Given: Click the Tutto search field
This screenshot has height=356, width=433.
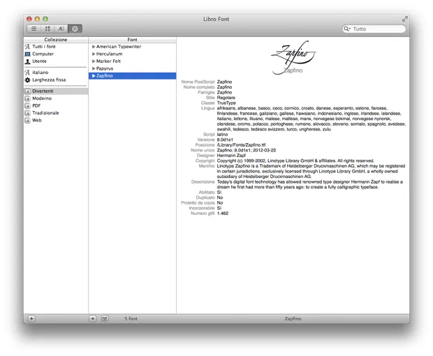Looking at the screenshot, I should (374, 29).
